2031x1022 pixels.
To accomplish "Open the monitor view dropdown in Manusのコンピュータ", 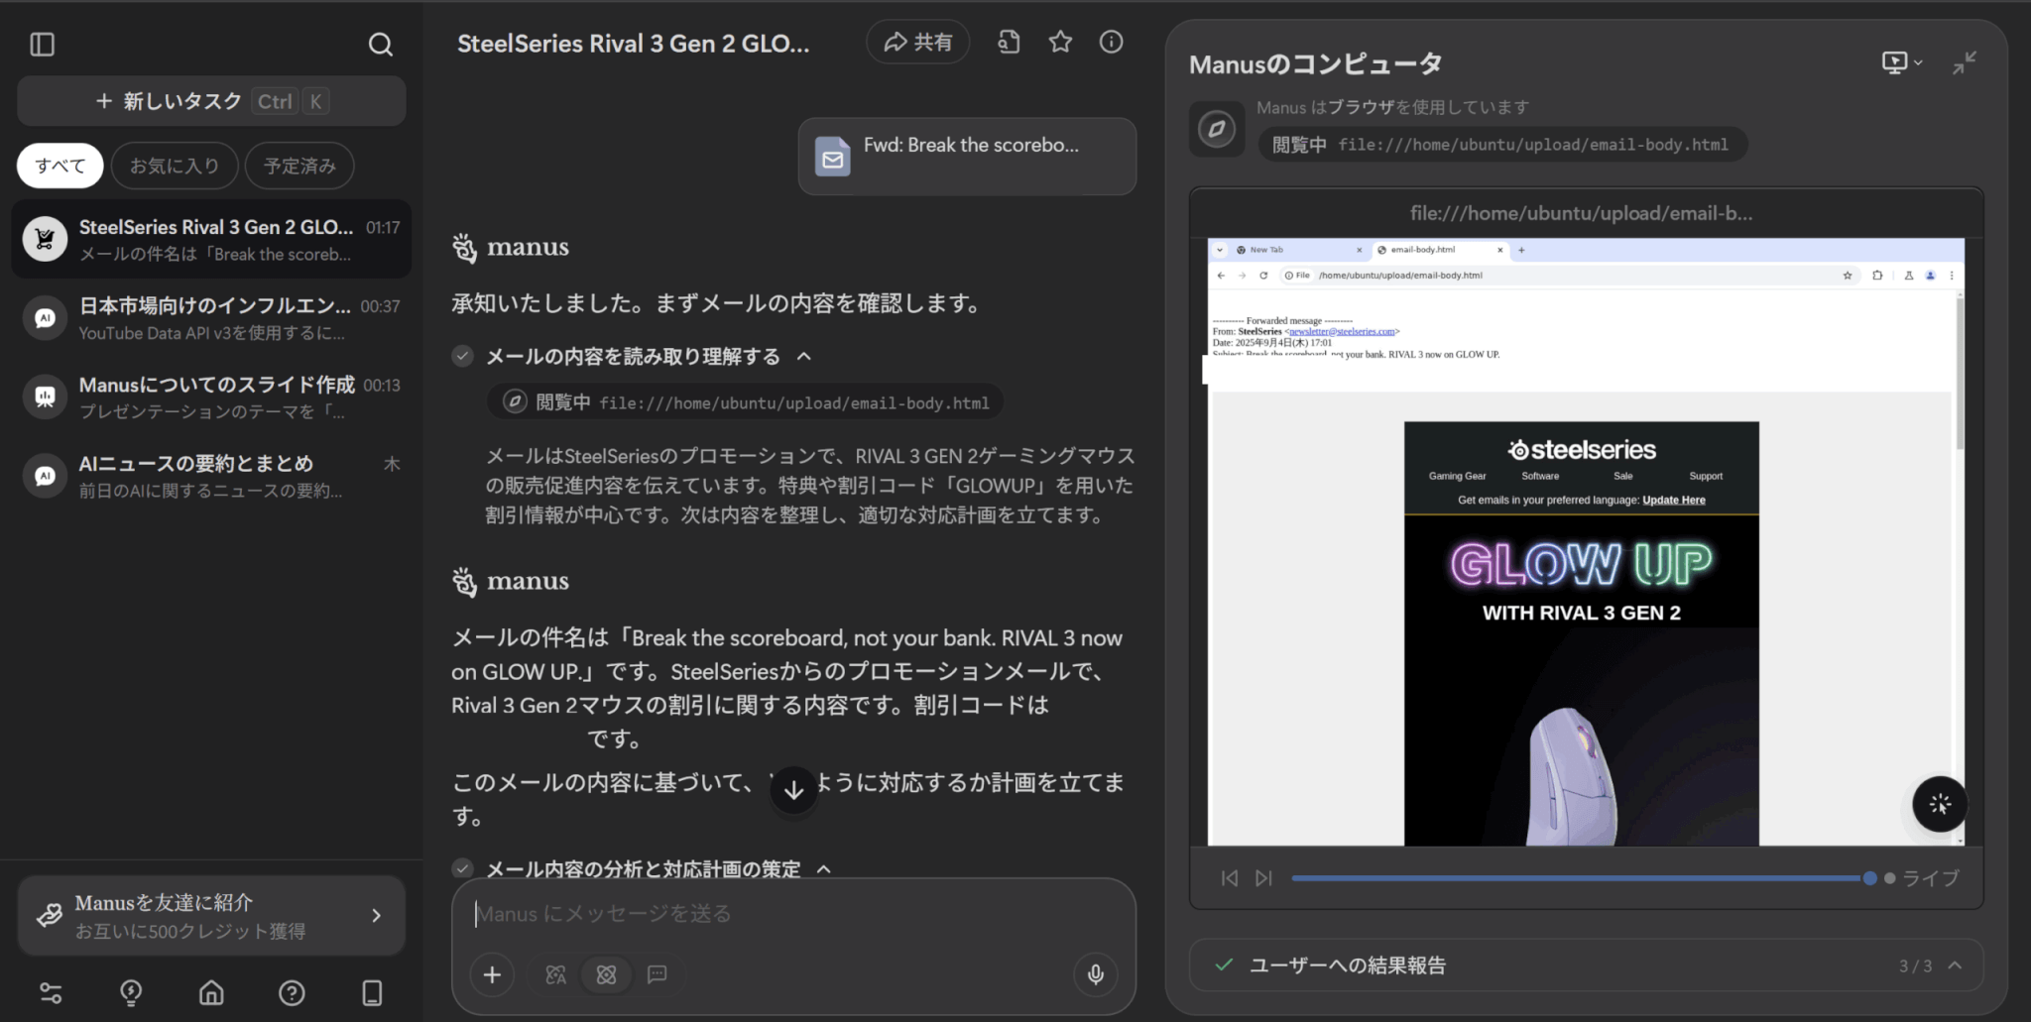I will [x=1902, y=63].
